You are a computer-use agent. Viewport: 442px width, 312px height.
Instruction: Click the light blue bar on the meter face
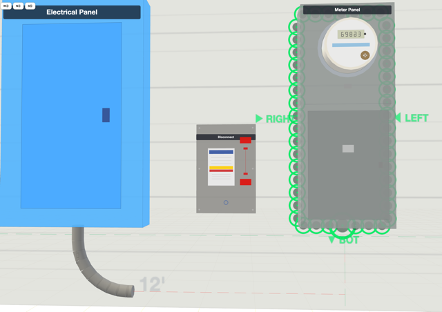coord(351,45)
